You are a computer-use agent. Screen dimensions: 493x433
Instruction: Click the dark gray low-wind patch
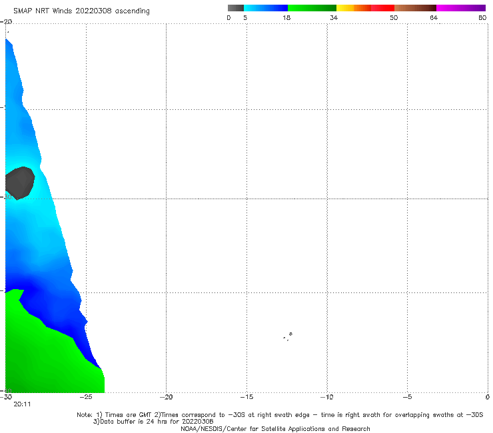(19, 183)
